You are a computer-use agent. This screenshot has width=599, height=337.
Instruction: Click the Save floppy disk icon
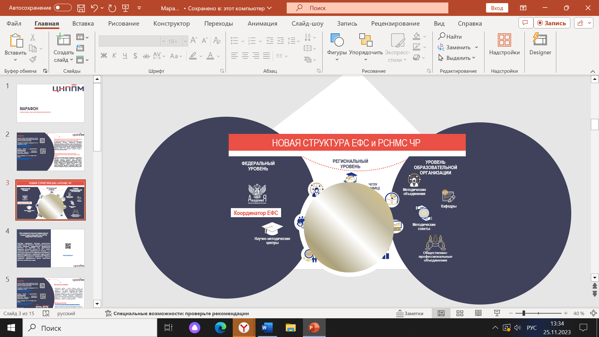81,8
